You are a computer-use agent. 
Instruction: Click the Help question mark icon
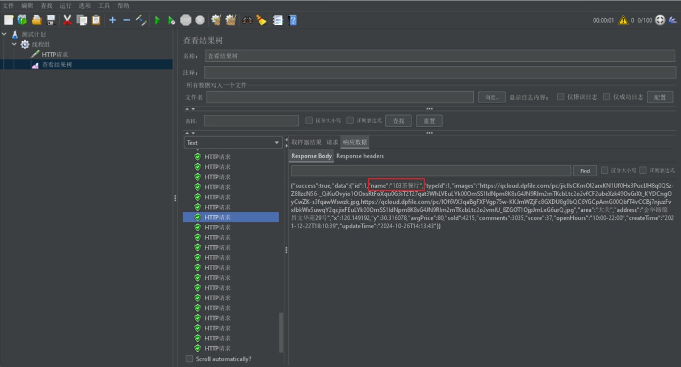(x=292, y=20)
